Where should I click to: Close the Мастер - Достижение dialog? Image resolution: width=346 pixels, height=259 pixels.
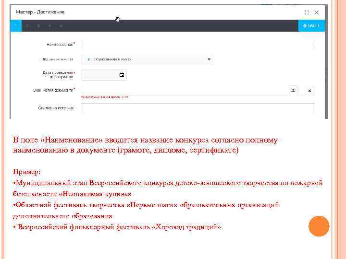point(317,12)
